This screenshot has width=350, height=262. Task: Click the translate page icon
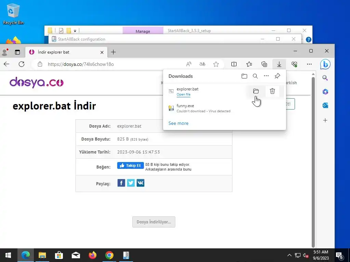coord(202,64)
